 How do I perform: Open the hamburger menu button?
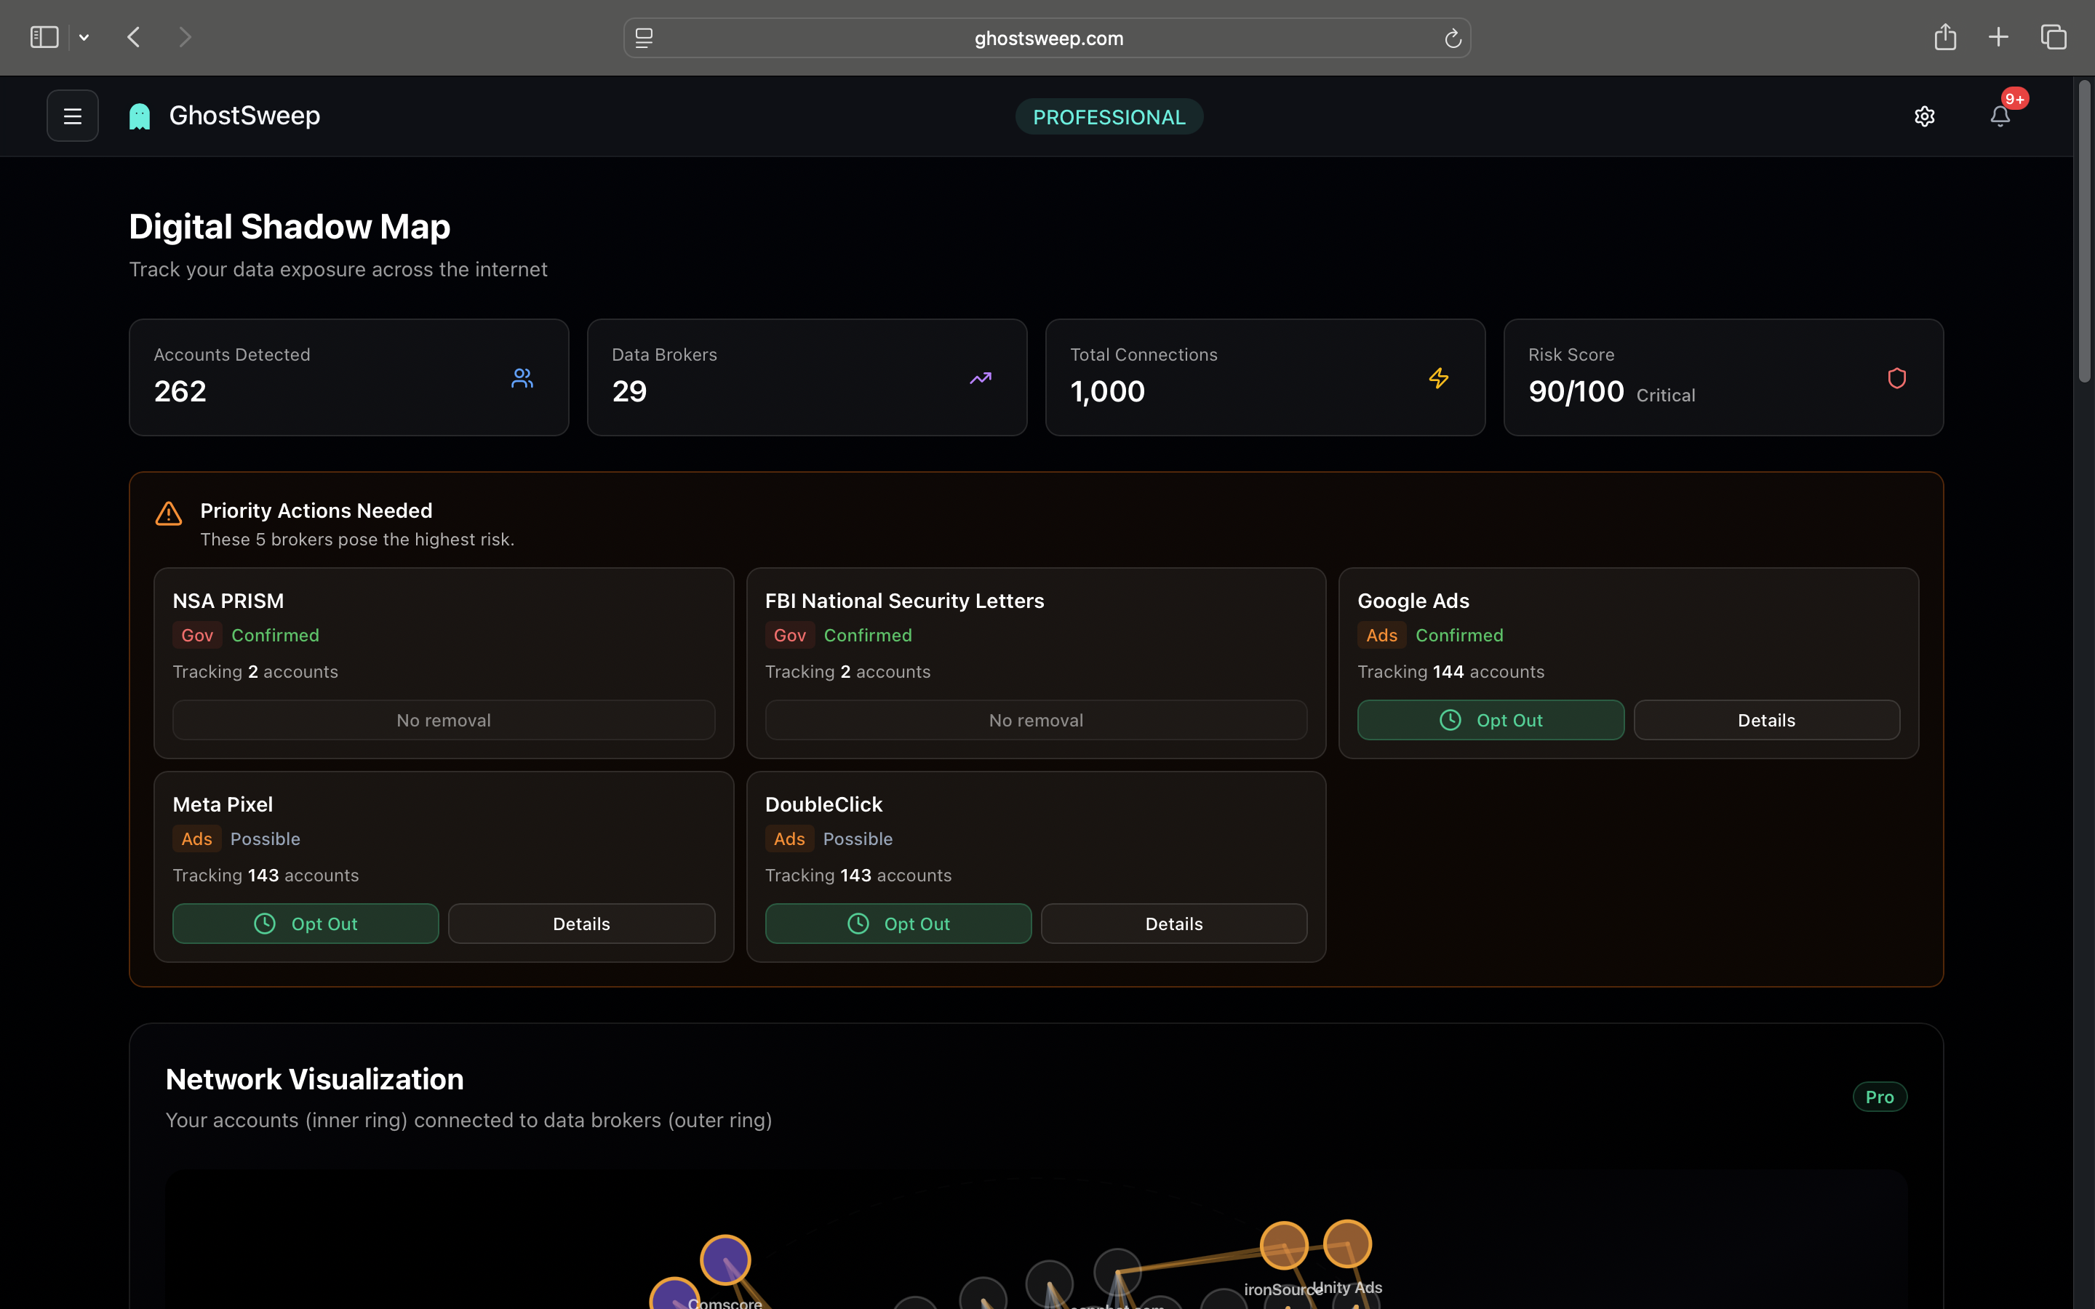[73, 116]
